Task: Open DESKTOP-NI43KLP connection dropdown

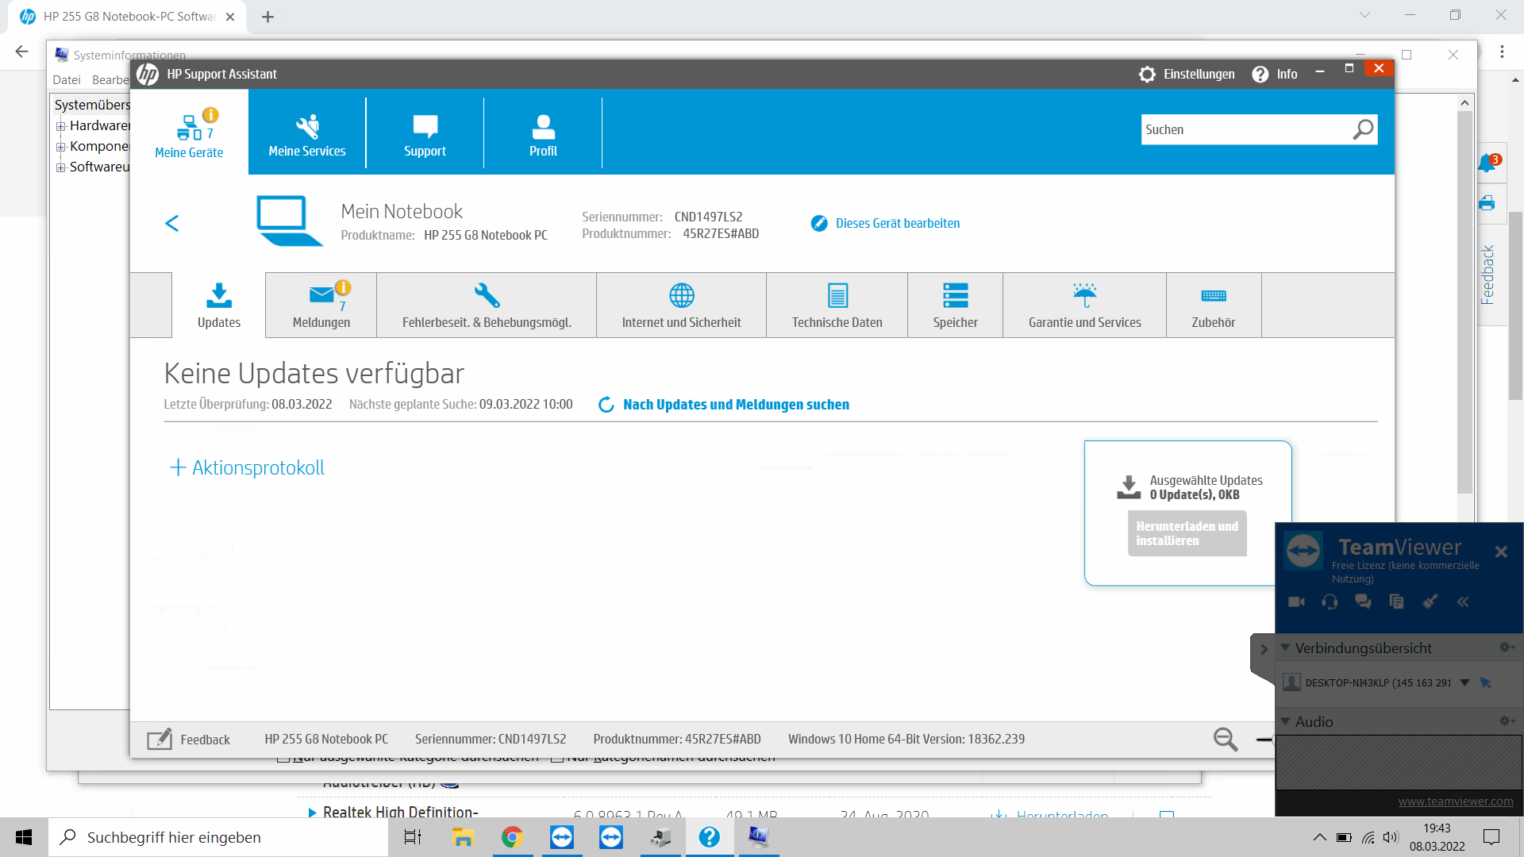Action: click(x=1464, y=682)
